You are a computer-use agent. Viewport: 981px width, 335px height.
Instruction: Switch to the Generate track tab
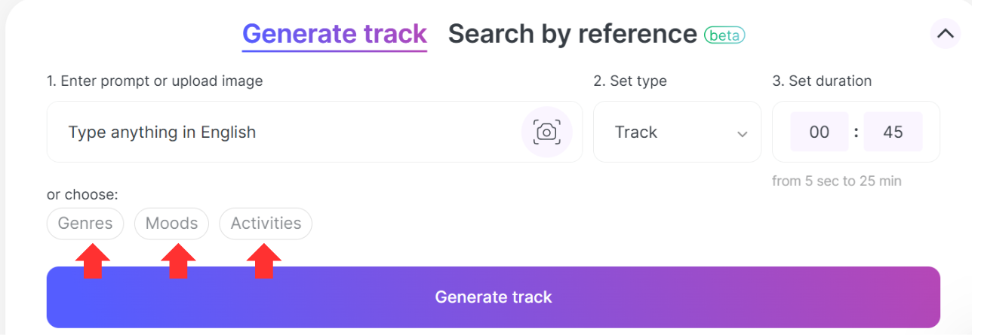click(x=334, y=34)
